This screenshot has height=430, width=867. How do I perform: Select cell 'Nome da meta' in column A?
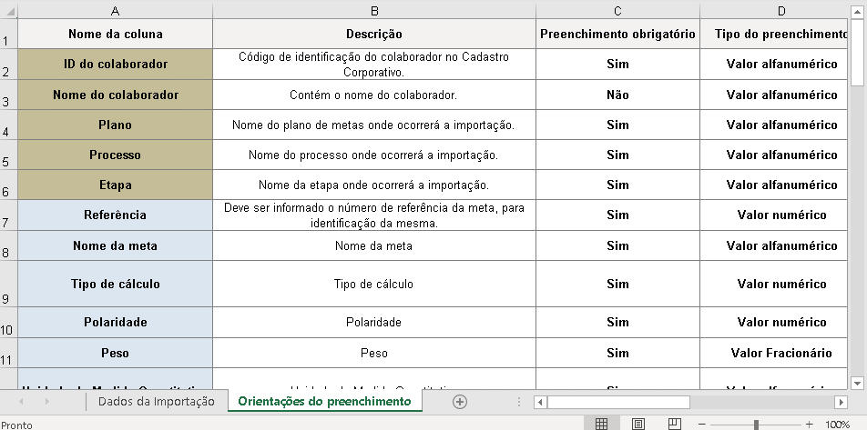click(115, 245)
